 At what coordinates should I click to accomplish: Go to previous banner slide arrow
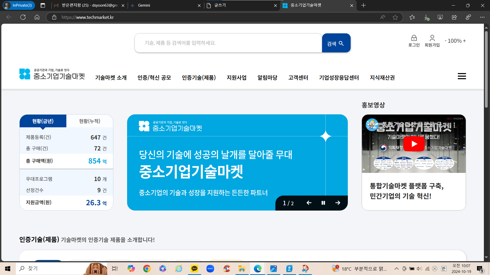click(x=309, y=203)
